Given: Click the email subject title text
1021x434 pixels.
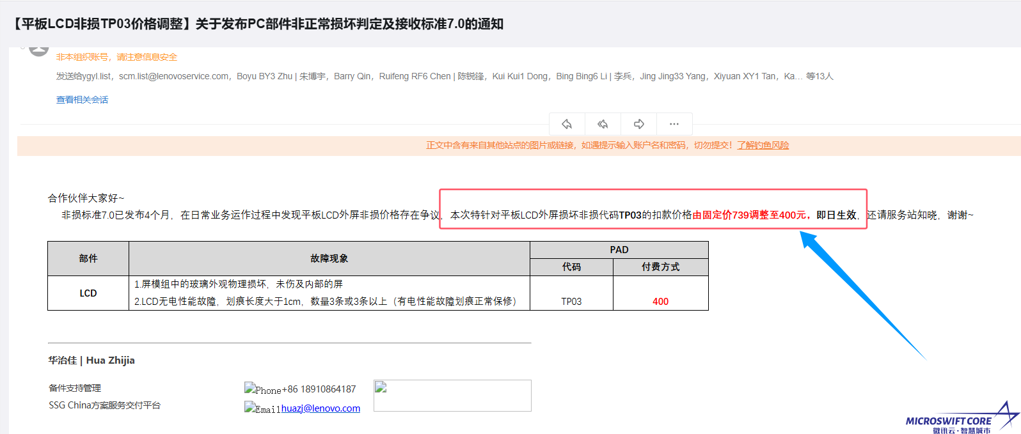Looking at the screenshot, I should [258, 24].
